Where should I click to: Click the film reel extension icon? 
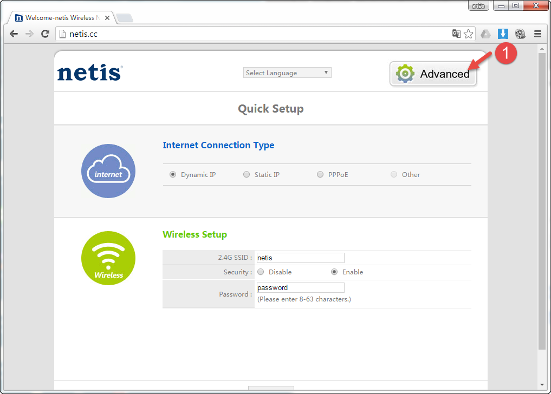520,34
